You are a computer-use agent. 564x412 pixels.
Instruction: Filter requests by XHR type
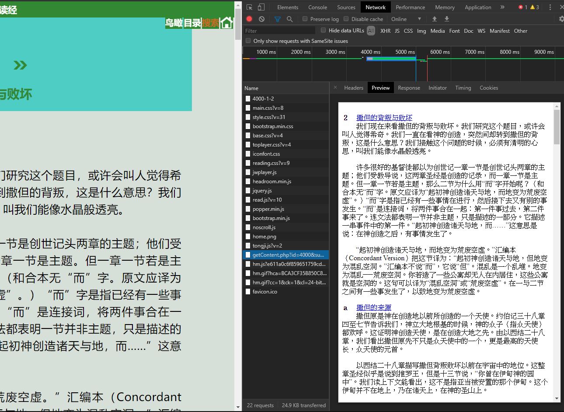[385, 31]
